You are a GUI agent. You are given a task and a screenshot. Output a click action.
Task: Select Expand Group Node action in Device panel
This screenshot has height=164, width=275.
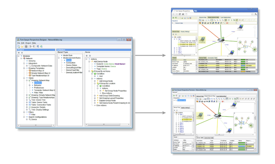(107, 100)
